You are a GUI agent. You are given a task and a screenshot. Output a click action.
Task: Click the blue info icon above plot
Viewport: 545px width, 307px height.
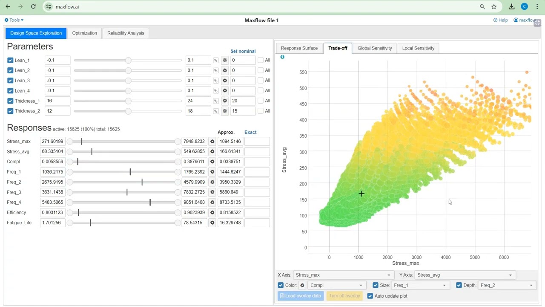click(x=282, y=57)
